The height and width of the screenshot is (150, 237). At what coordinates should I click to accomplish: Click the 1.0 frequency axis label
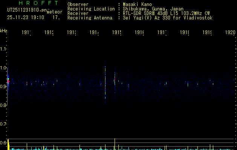coord(3,68)
